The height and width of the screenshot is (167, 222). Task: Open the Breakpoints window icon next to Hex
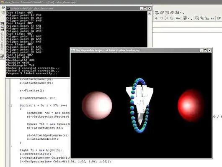pyautogui.click(x=185, y=18)
